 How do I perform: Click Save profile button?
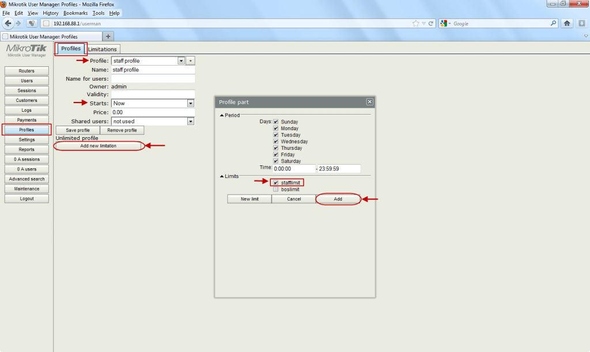(78, 131)
